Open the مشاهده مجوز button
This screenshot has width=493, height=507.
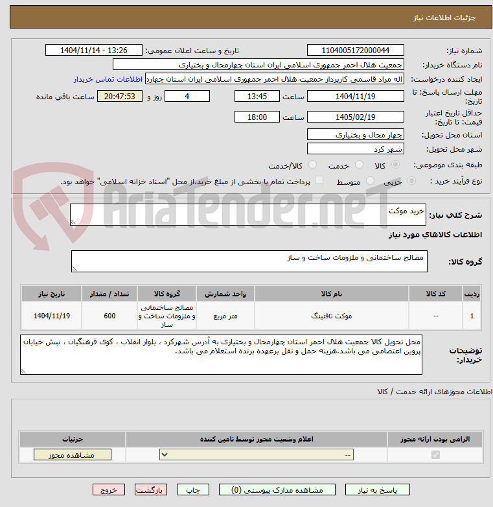(73, 454)
